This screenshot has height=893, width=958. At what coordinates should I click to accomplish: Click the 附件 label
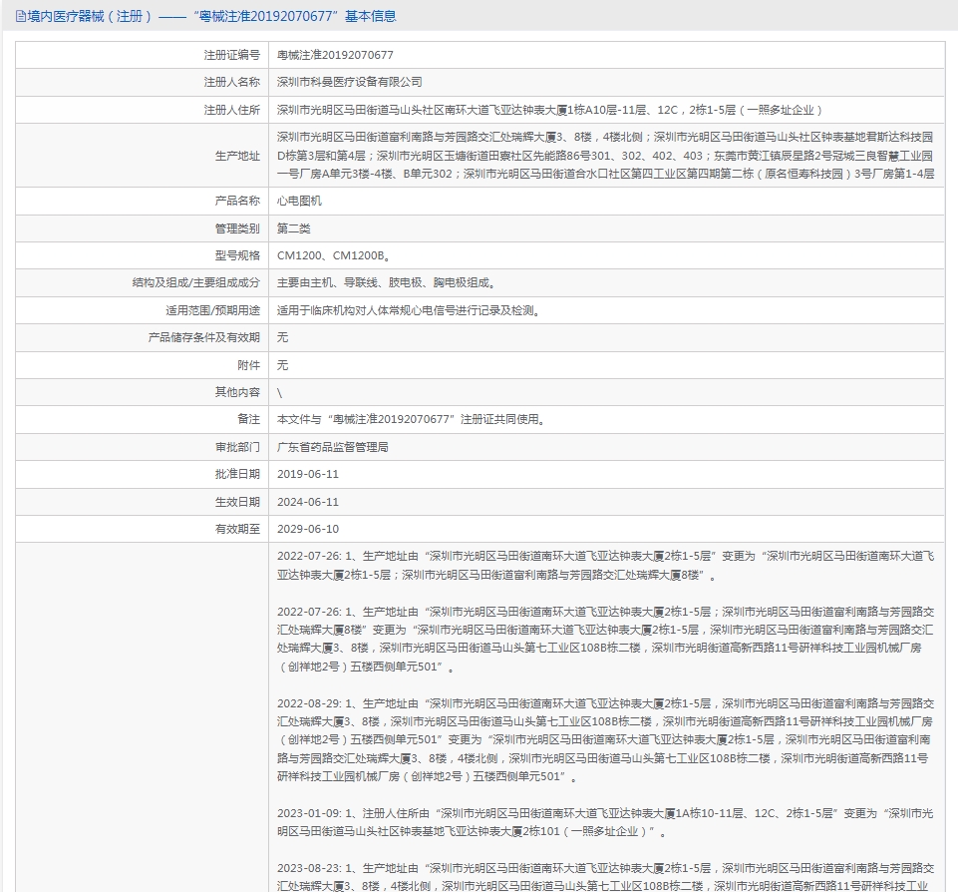point(248,366)
